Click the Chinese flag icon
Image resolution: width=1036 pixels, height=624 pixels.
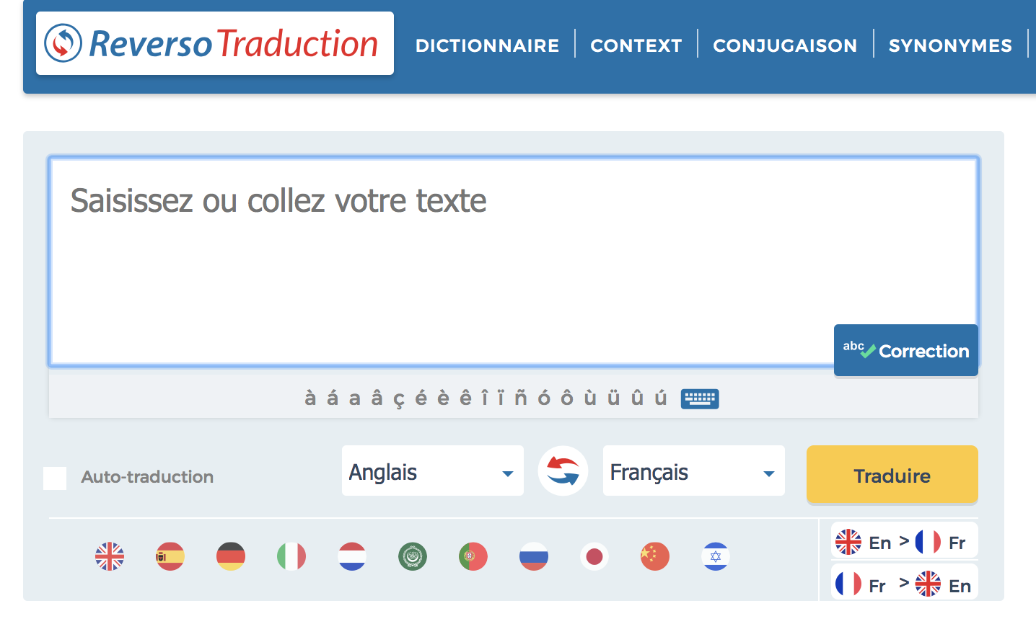[655, 556]
